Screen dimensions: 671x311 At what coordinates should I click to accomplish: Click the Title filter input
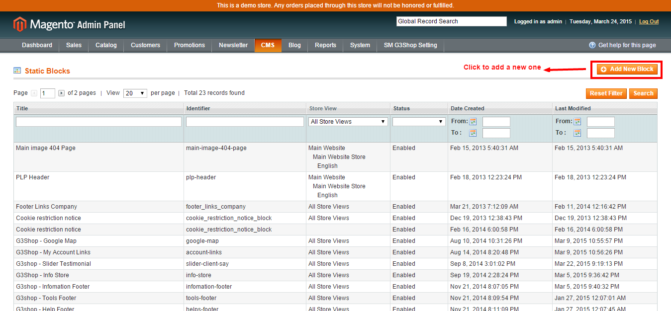click(98, 122)
